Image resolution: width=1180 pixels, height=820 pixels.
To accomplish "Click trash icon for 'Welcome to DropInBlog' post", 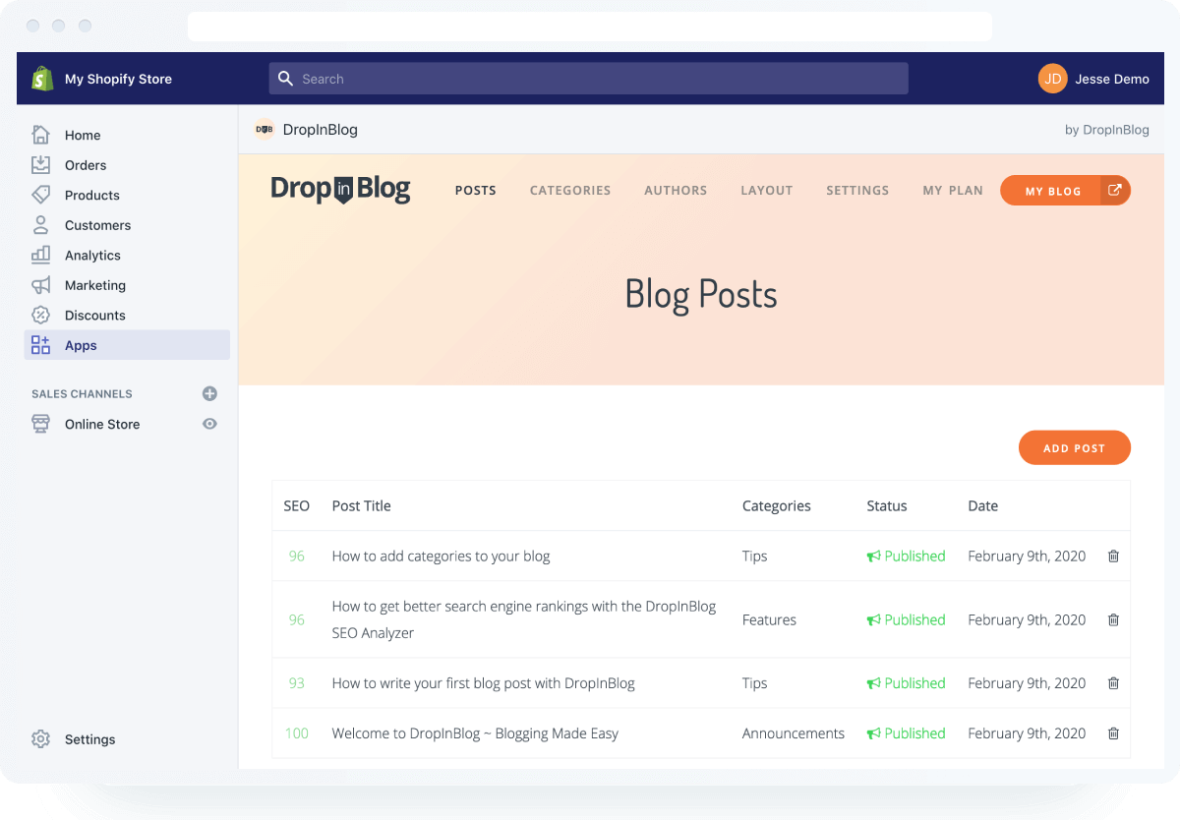I will [x=1113, y=733].
